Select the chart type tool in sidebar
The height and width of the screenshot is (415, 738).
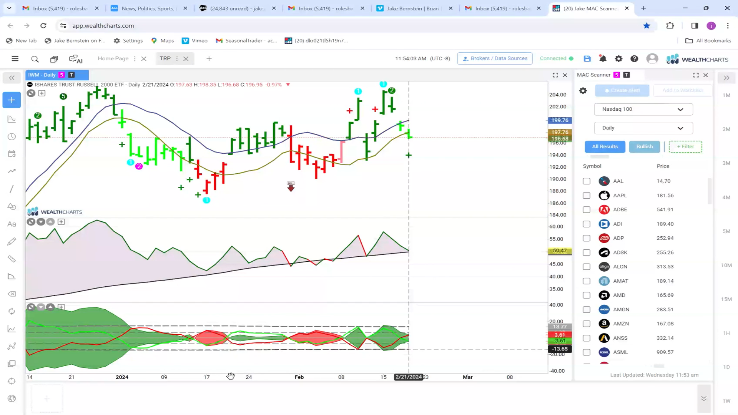click(12, 119)
